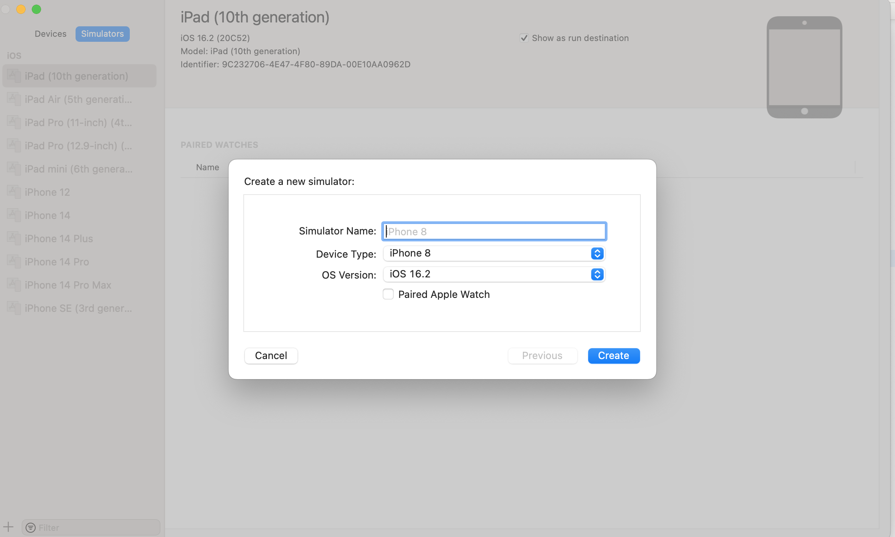
Task: Select iPhone 14 Plus simulator
Action: point(79,238)
